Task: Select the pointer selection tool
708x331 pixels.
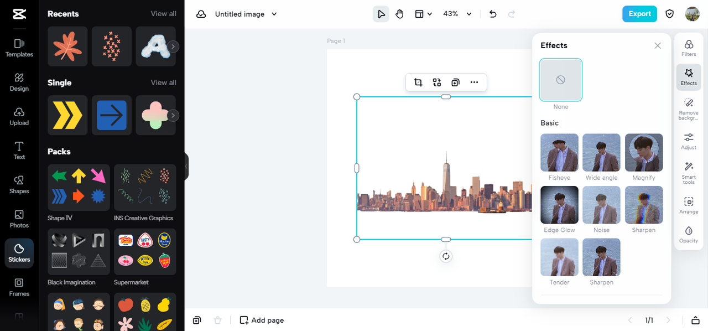Action: [x=381, y=14]
